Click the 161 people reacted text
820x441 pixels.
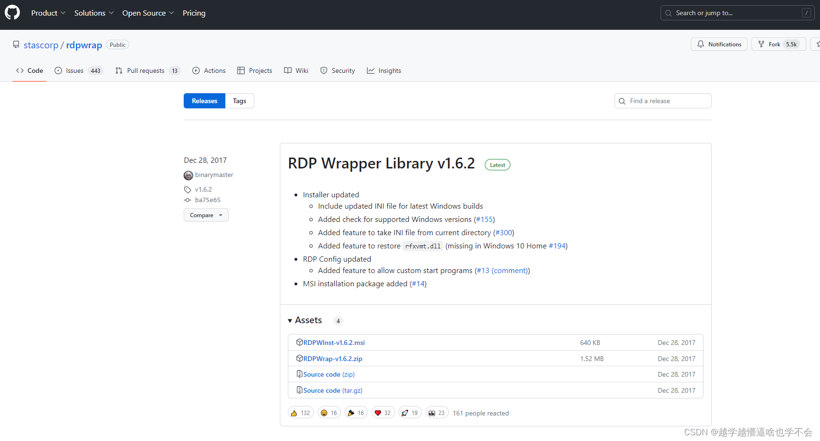pos(481,413)
